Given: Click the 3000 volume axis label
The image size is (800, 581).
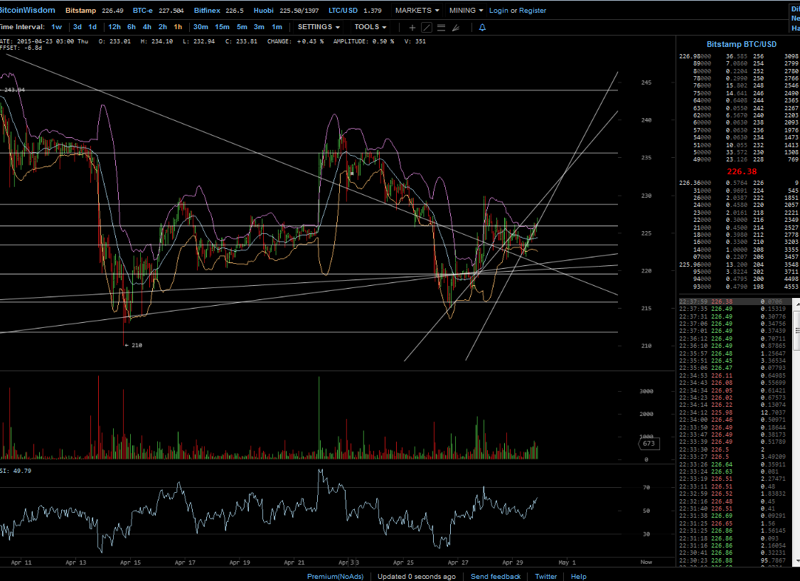Looking at the screenshot, I should [646, 391].
